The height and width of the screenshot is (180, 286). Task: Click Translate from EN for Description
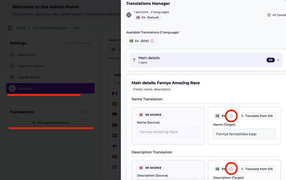[x=257, y=169]
